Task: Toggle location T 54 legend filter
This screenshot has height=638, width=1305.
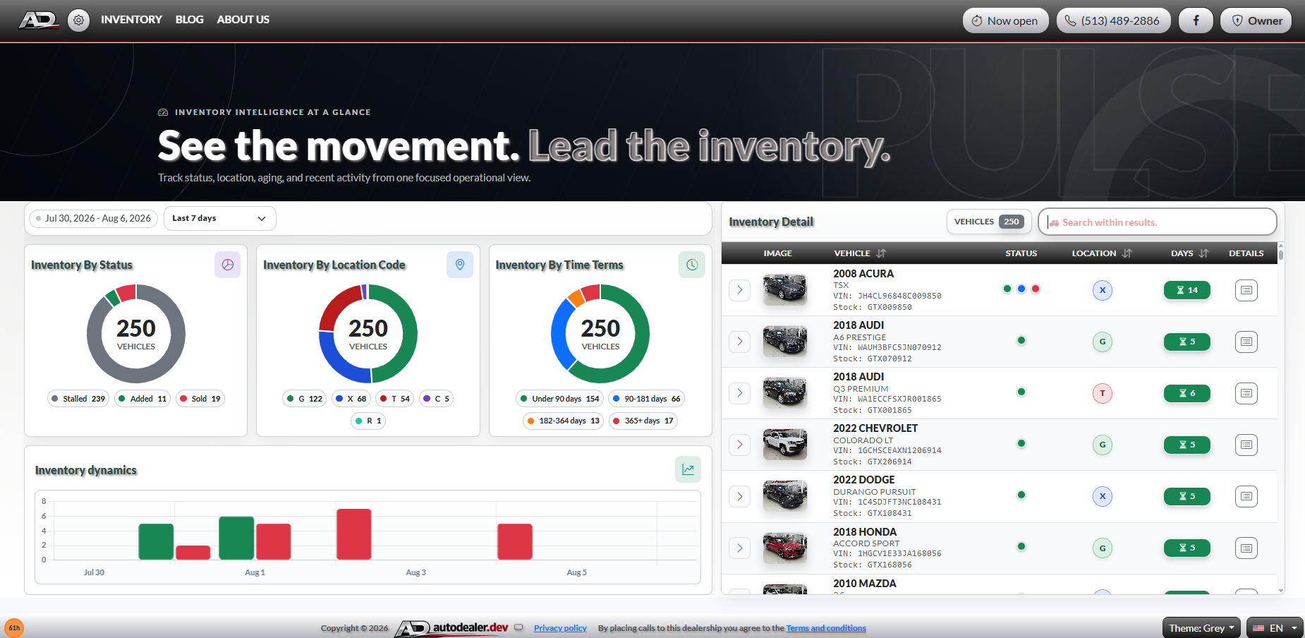Action: tap(395, 399)
